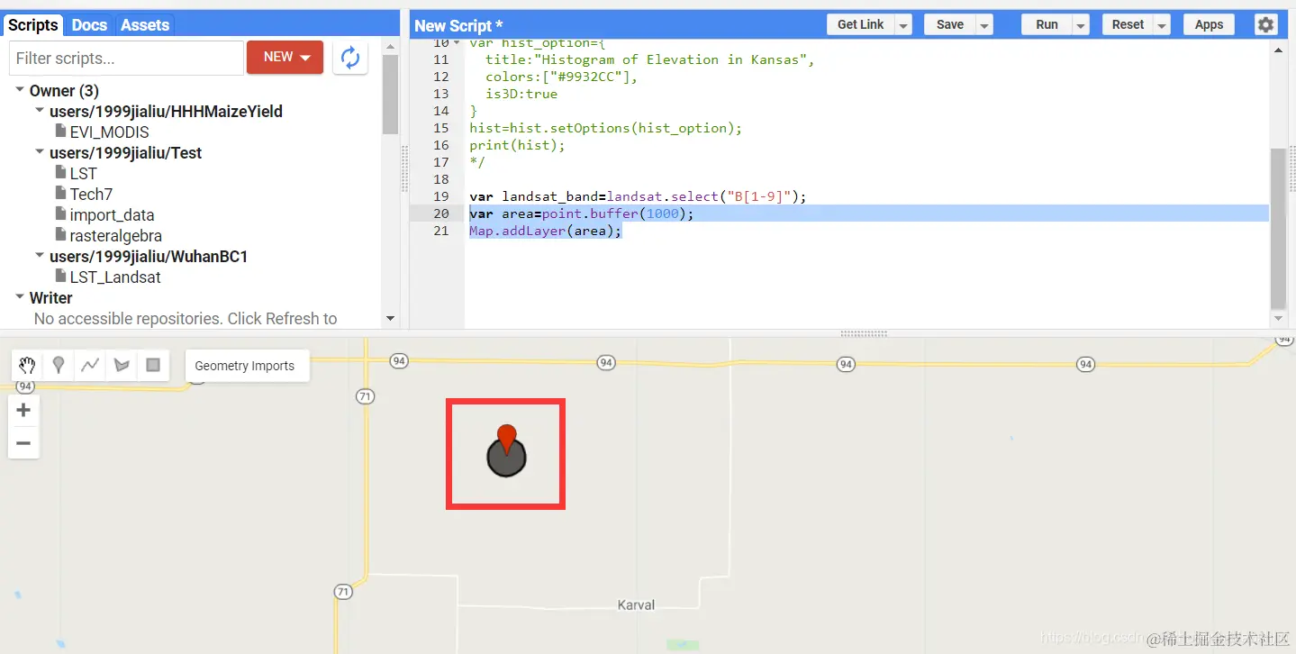Viewport: 1296px width, 654px height.
Task: Open the import_data script file
Action: pyautogui.click(x=112, y=215)
